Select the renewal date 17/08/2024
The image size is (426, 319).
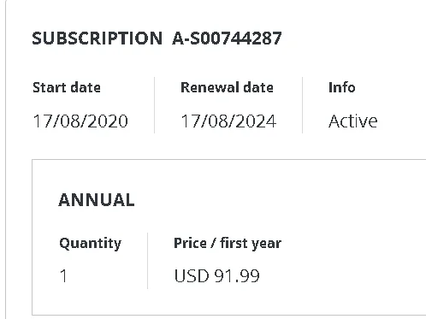tap(228, 121)
